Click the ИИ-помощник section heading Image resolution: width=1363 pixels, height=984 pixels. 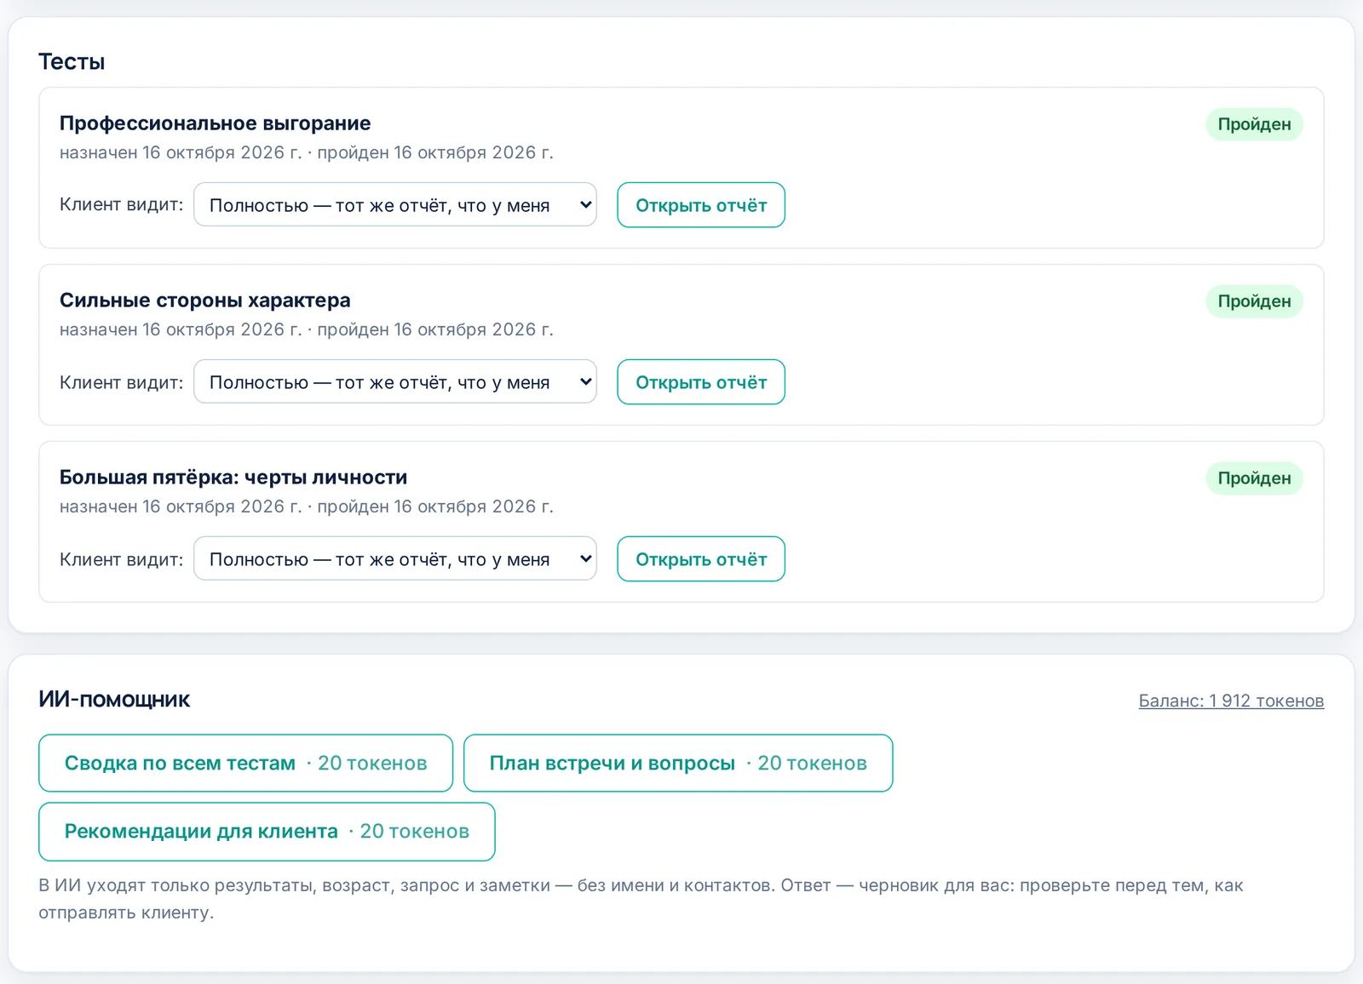pyautogui.click(x=114, y=700)
